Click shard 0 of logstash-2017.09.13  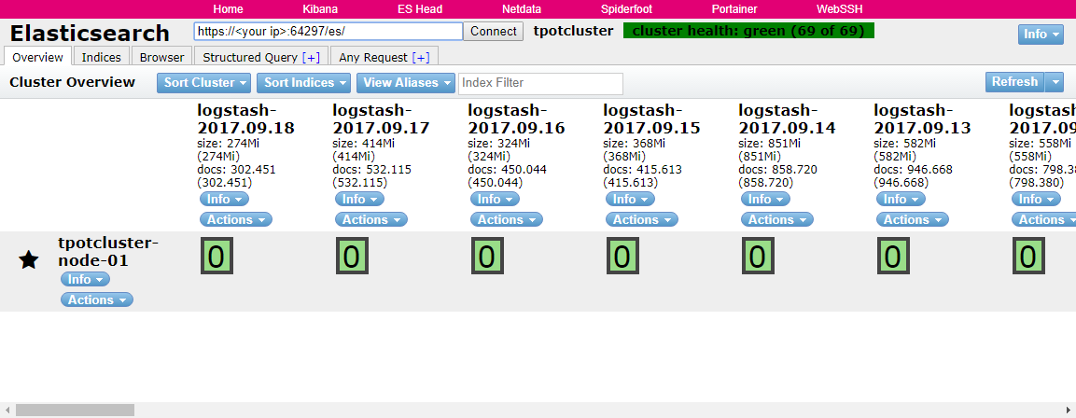click(892, 256)
